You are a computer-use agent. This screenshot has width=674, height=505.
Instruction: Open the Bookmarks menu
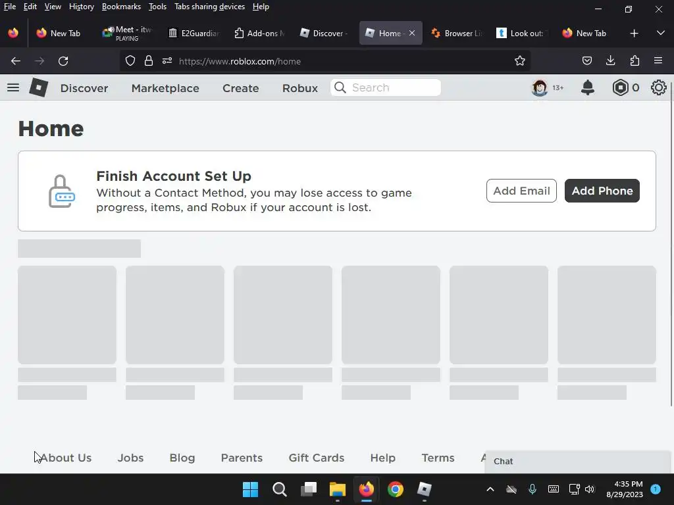(x=121, y=7)
